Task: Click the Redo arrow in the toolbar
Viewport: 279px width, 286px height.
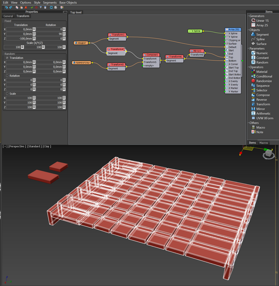Action: click(11, 8)
